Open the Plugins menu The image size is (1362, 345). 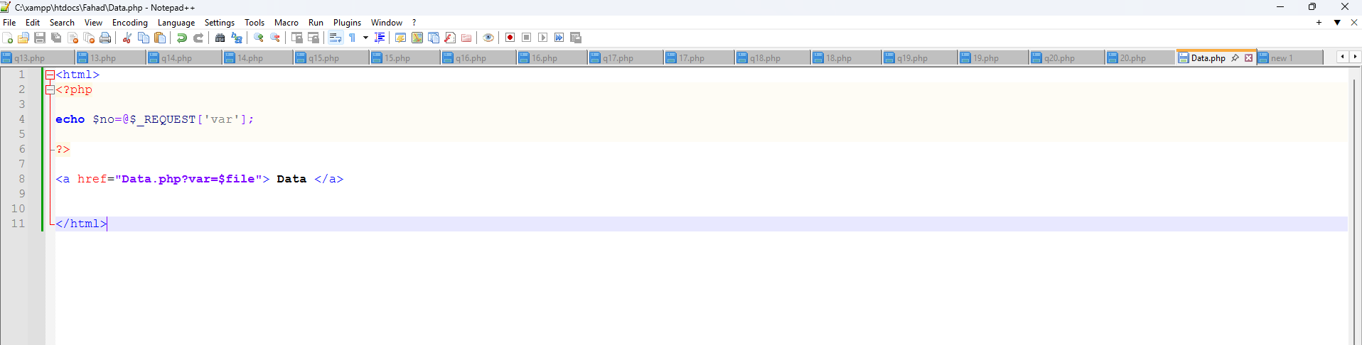click(x=347, y=23)
